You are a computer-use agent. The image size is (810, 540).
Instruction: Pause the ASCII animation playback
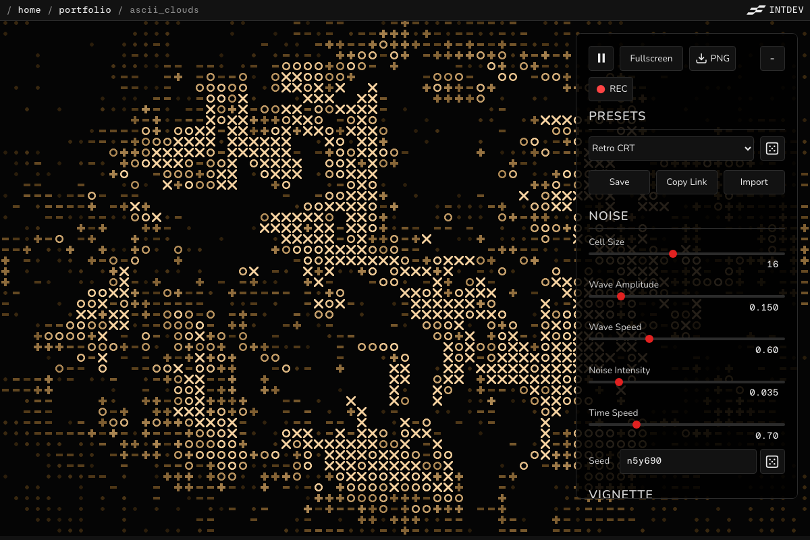coord(601,58)
